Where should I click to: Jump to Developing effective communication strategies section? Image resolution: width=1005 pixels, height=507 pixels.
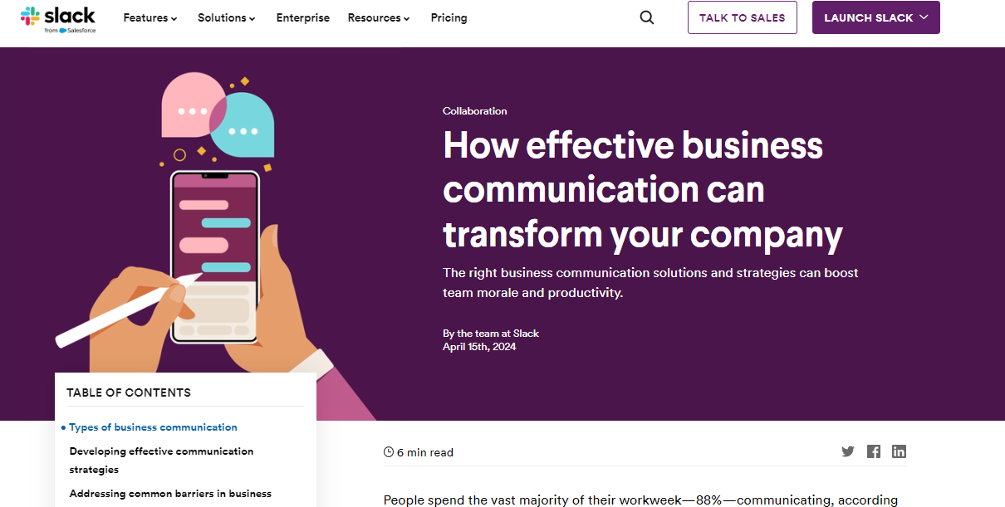[x=161, y=461]
